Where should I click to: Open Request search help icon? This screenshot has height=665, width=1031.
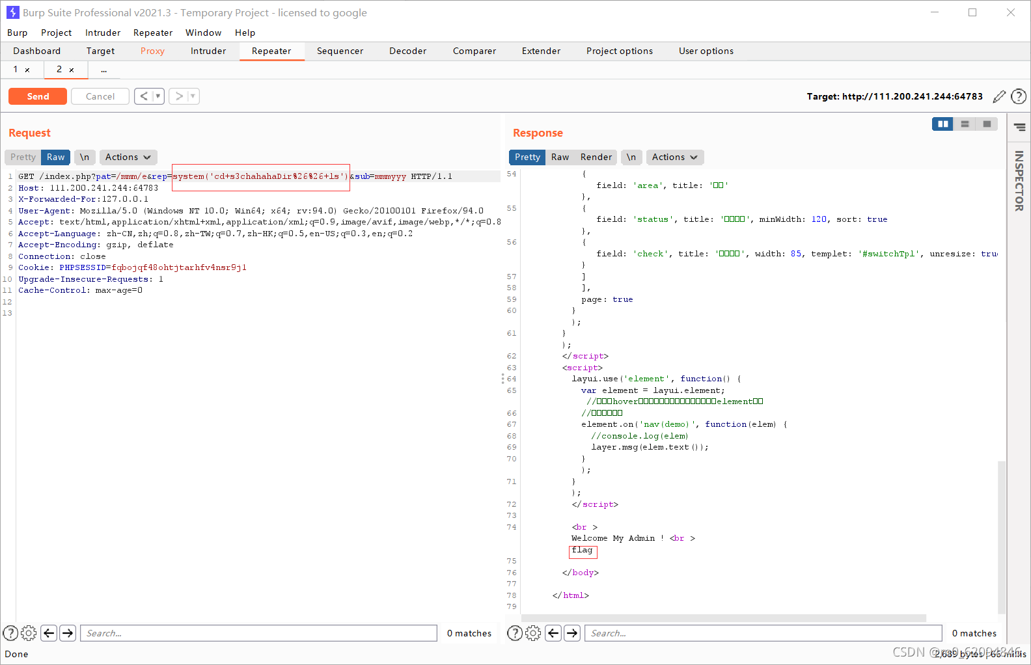(x=10, y=633)
